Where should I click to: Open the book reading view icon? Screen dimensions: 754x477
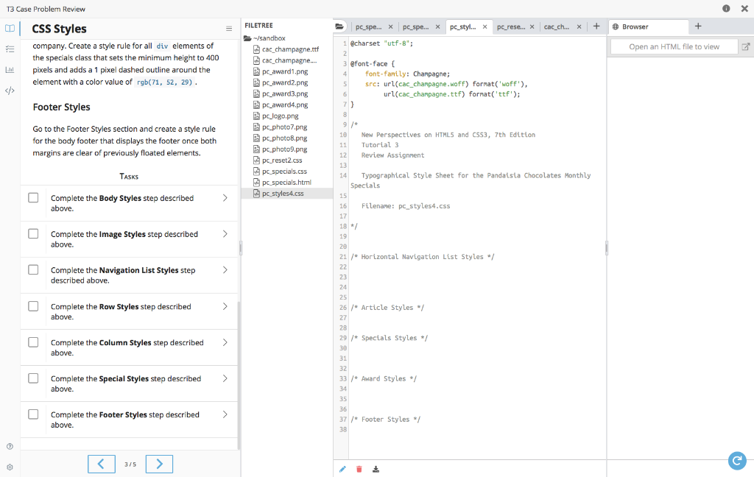pyautogui.click(x=10, y=29)
